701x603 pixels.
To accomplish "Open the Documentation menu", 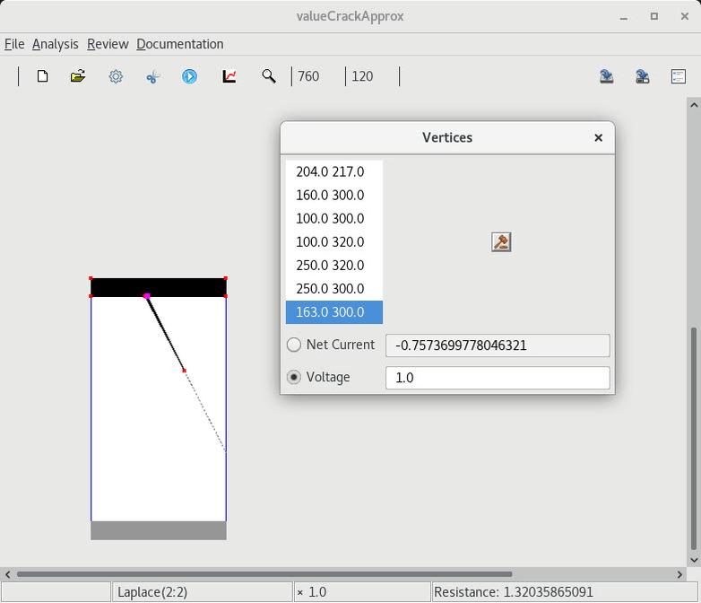I will click(179, 44).
